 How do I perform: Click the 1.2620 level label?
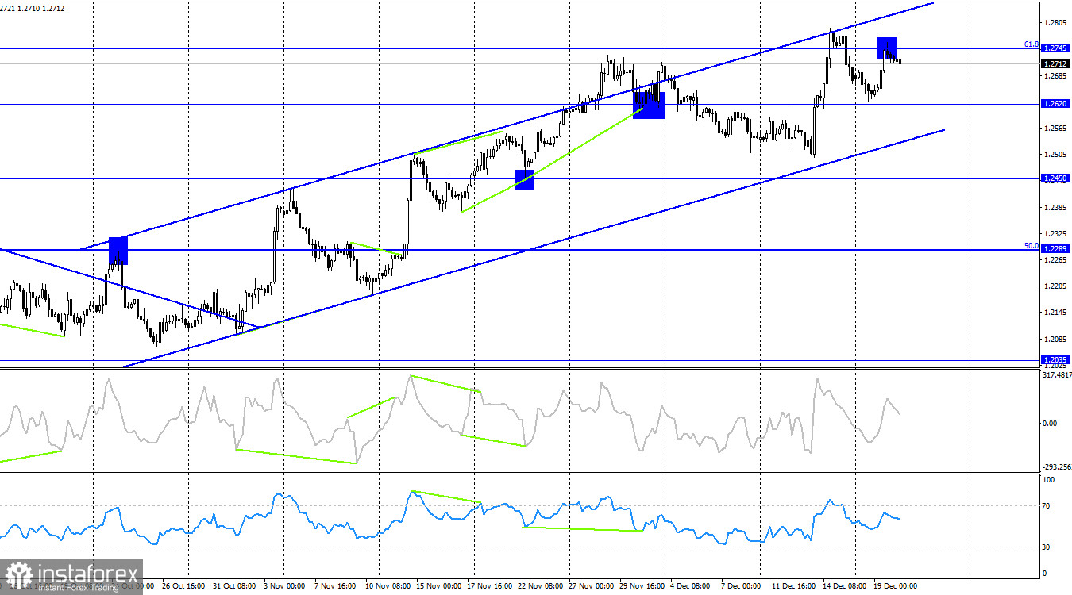pos(1055,104)
